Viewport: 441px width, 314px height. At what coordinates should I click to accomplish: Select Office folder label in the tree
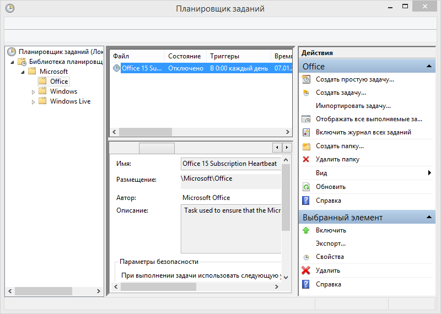(x=59, y=82)
